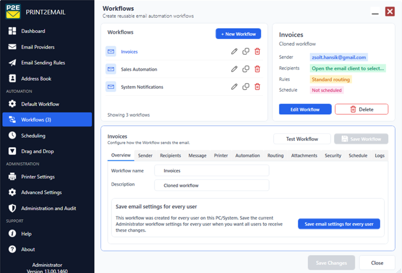
Task: Click the Workflows (3) sidebar icon
Action: pyautogui.click(x=12, y=120)
